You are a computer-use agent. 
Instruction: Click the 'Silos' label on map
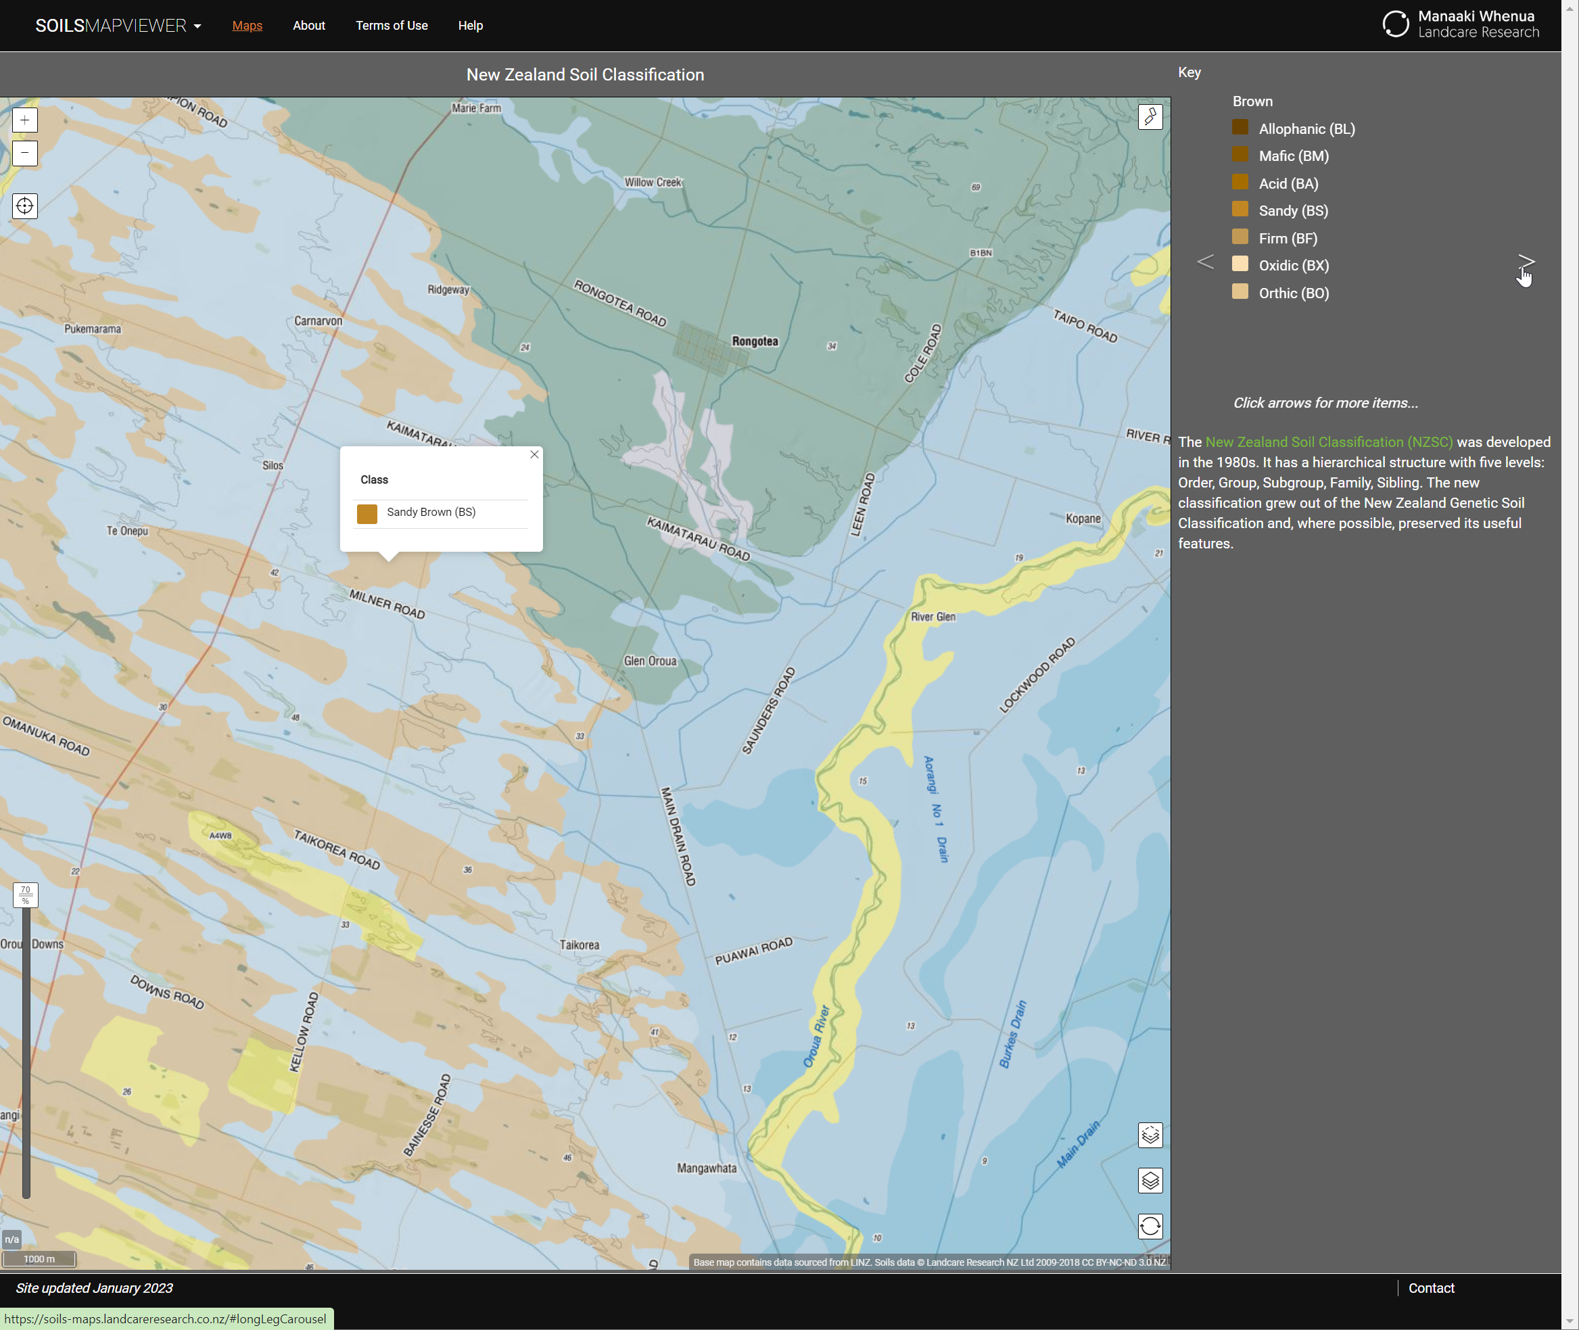pyautogui.click(x=273, y=465)
